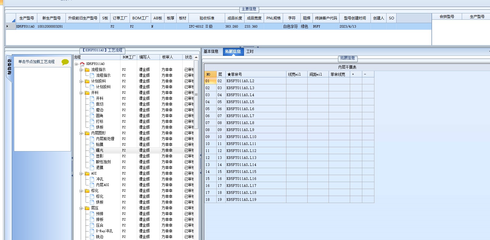The width and height of the screenshot is (490, 240).
Task: Collapse the 棕化 folder node
Action: tap(81, 191)
